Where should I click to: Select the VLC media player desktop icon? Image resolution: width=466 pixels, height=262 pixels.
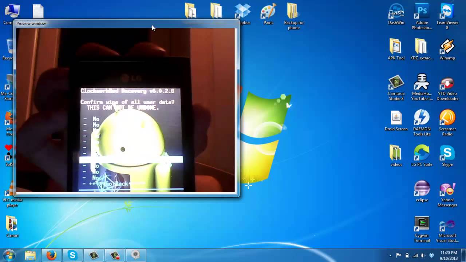(12, 195)
